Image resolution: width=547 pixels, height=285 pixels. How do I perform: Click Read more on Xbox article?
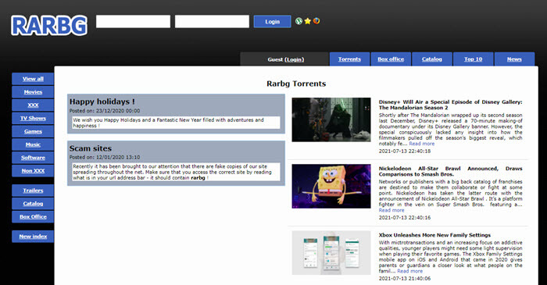pyautogui.click(x=410, y=271)
